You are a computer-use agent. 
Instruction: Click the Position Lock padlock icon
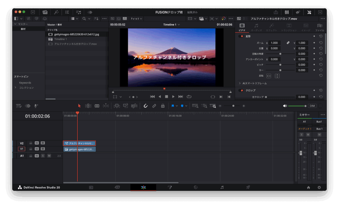163,106
